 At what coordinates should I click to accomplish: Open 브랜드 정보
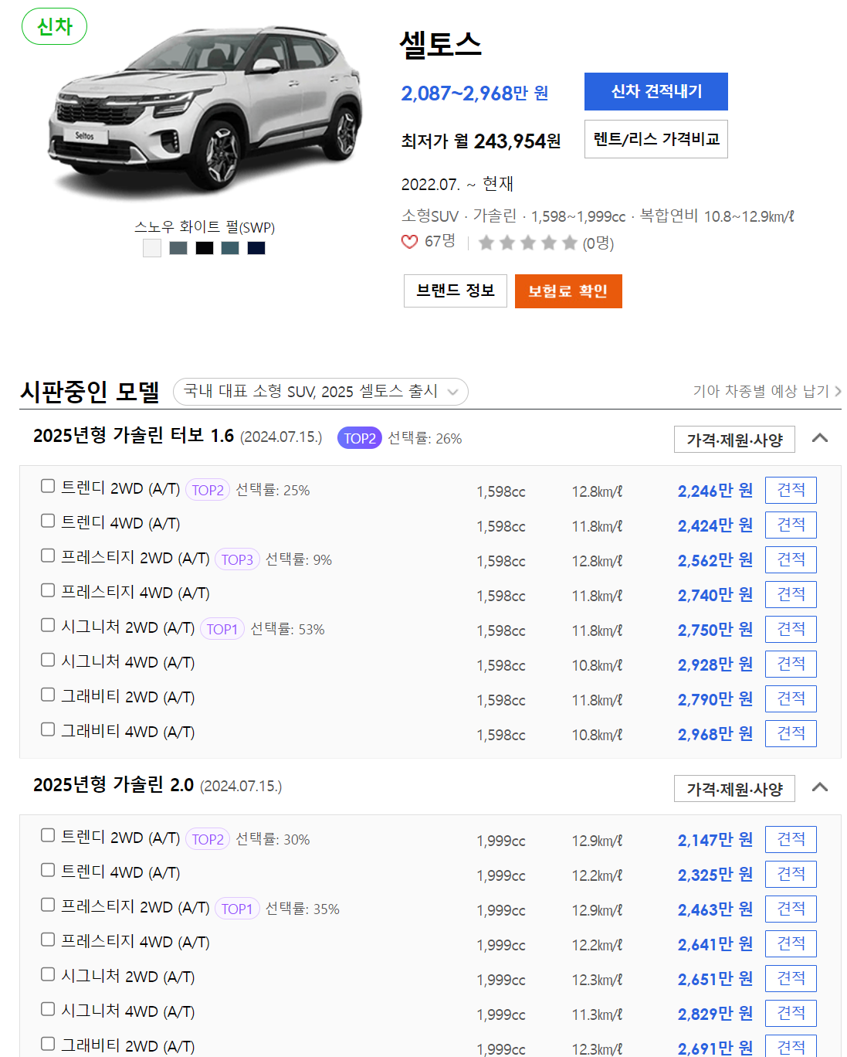[456, 291]
